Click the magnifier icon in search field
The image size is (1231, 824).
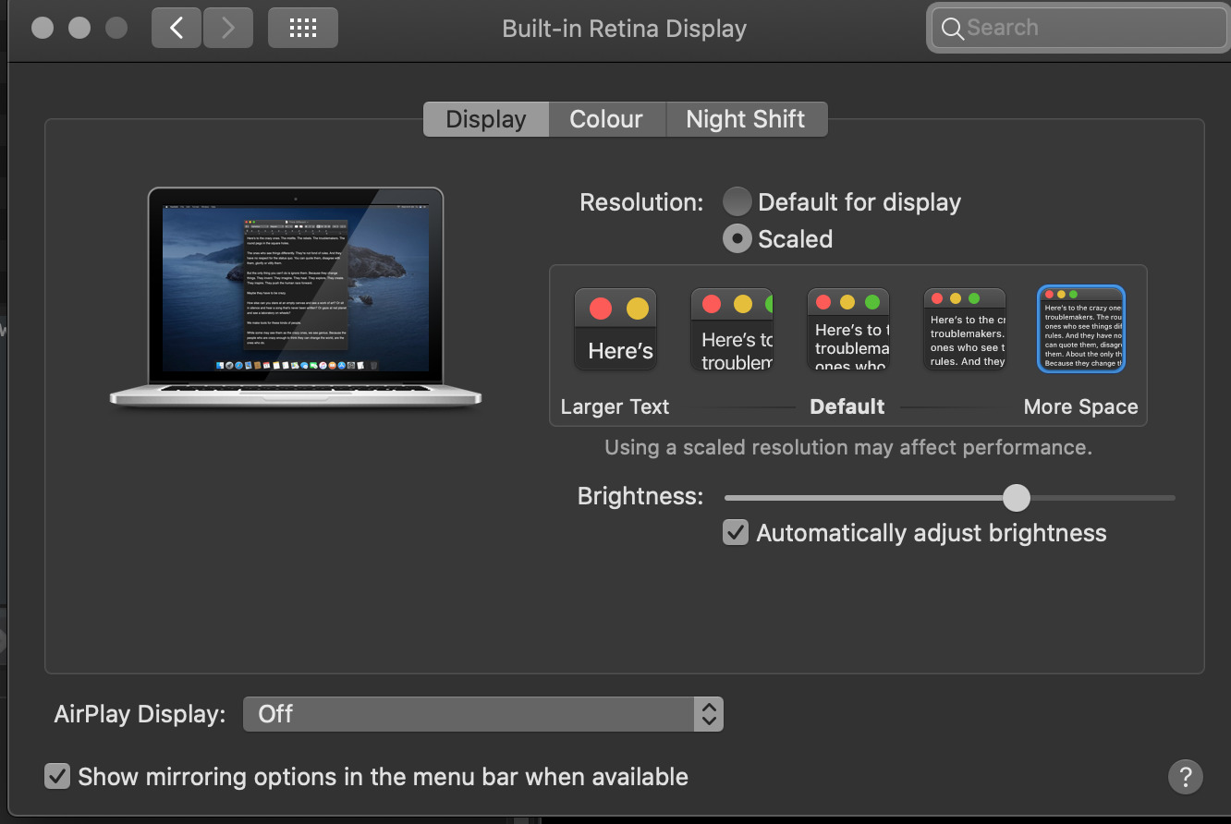(x=952, y=29)
